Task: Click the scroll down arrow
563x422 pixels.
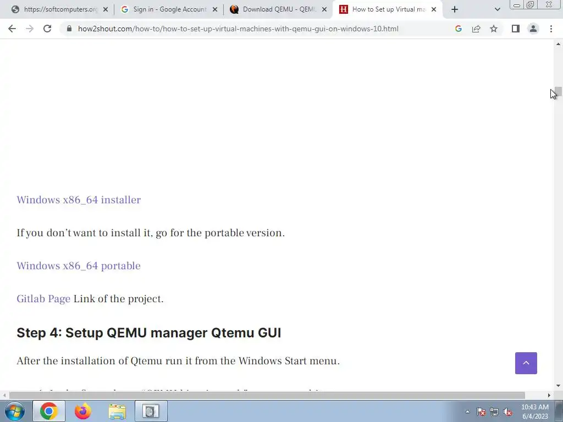Action: pyautogui.click(x=559, y=386)
